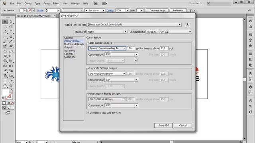This screenshot has width=255, height=143.
Task: Open Color Bitmap Compression dropdown
Action: click(121, 54)
